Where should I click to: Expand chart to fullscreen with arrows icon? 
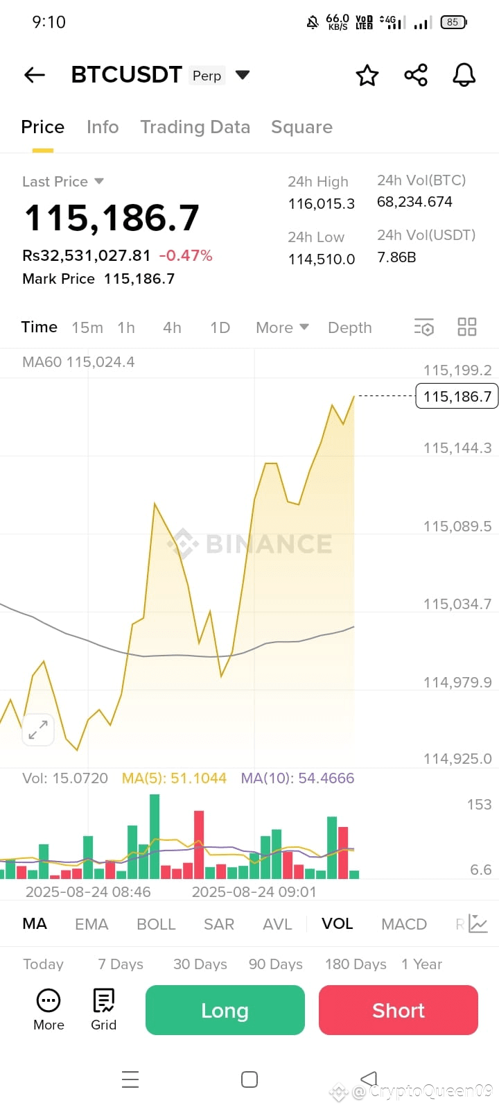pos(38,729)
